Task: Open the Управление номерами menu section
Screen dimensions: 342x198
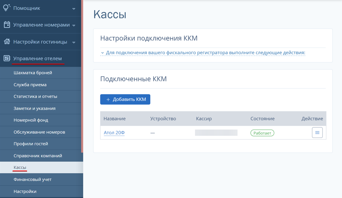Action: pos(41,25)
